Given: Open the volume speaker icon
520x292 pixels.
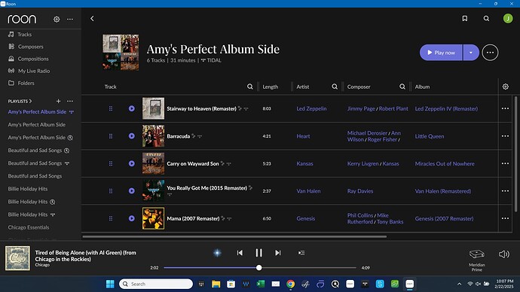Looking at the screenshot, I should pos(503,254).
